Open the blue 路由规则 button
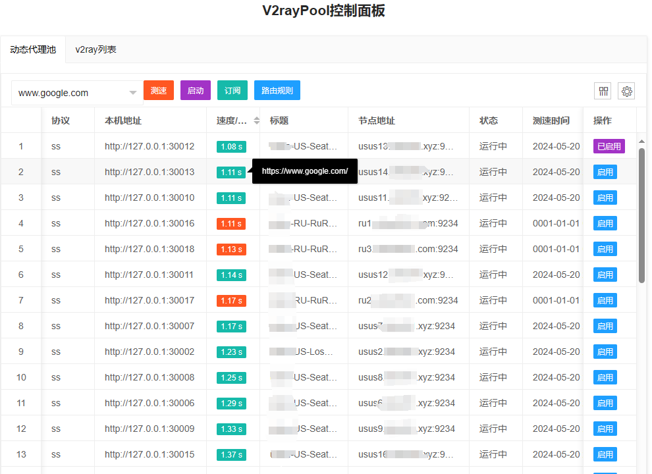The width and height of the screenshot is (652, 474). [277, 90]
